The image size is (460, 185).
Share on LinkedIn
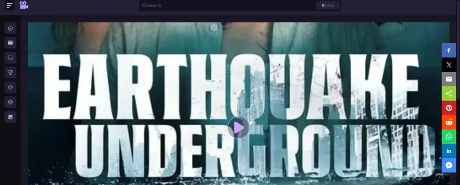(449, 151)
